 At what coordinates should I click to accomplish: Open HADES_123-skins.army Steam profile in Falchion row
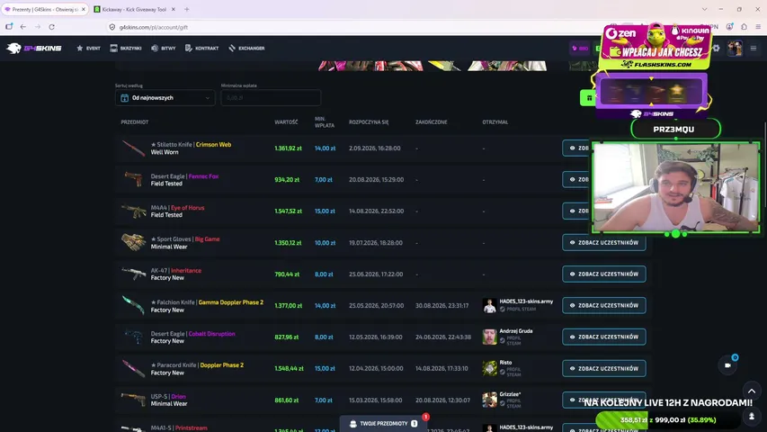(518, 309)
